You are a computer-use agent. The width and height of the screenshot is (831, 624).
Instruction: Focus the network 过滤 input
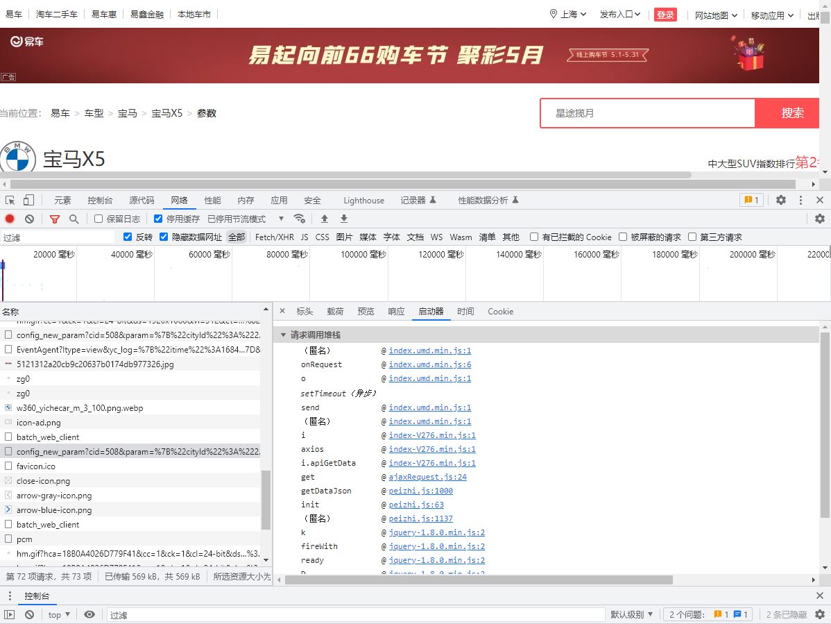(x=58, y=237)
